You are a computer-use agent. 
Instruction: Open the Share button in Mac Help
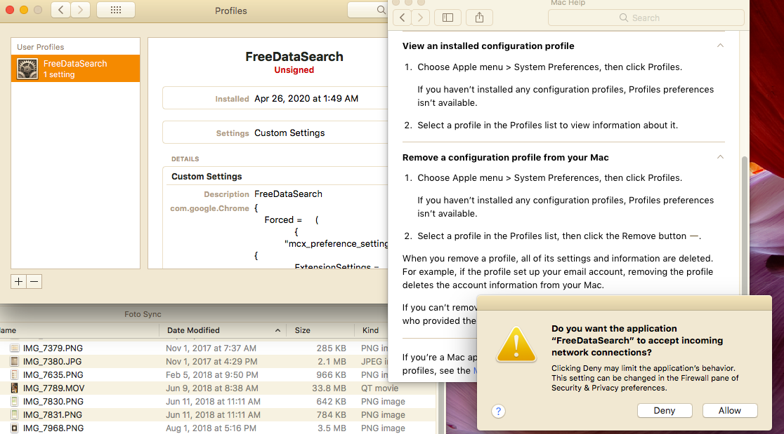pos(479,18)
